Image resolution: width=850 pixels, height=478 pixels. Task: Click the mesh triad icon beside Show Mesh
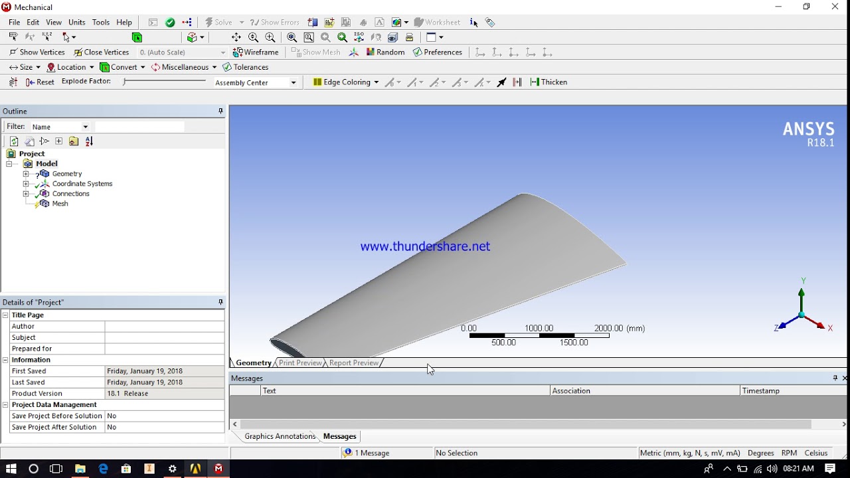(354, 52)
